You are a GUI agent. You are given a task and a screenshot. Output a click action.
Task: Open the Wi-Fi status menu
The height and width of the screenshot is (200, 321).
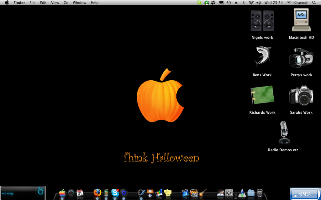tap(251, 2)
